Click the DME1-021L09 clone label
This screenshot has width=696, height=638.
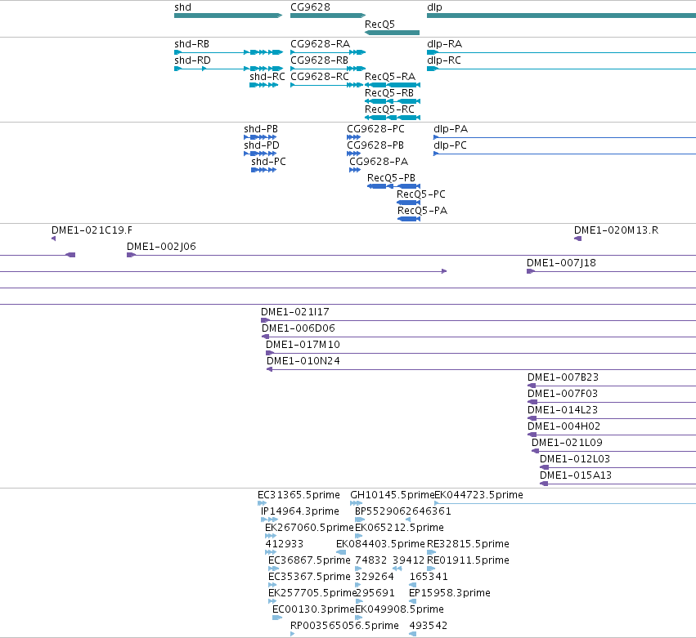coord(567,444)
